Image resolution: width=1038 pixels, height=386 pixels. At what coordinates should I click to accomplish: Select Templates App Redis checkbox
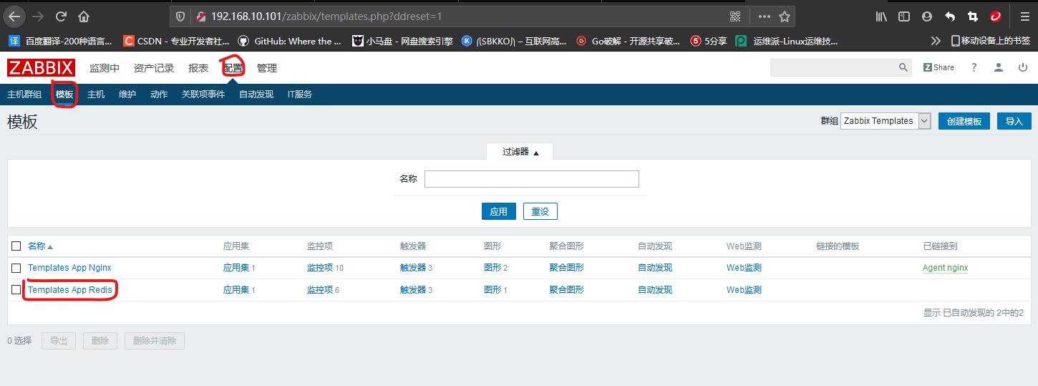[16, 290]
